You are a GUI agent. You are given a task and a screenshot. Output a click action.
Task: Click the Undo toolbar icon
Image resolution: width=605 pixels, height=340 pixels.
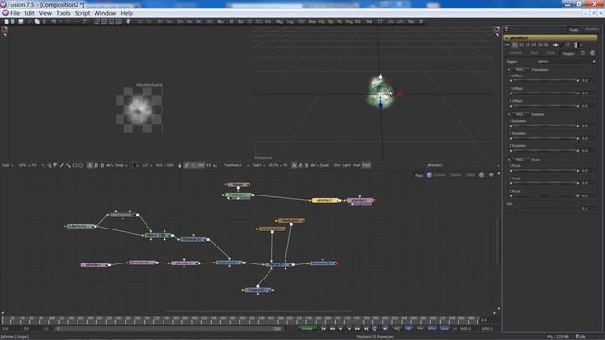(54, 22)
